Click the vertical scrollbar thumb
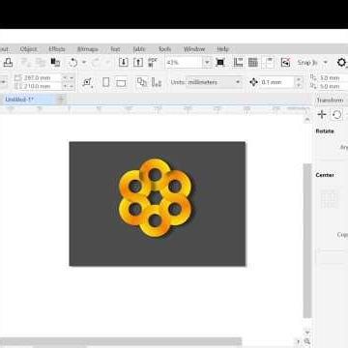348x348 pixels. 307,241
